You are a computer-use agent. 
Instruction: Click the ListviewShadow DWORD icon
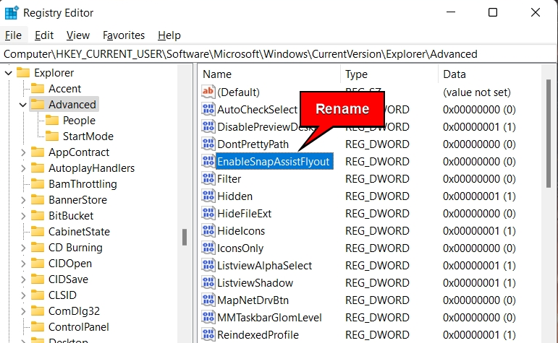point(208,282)
